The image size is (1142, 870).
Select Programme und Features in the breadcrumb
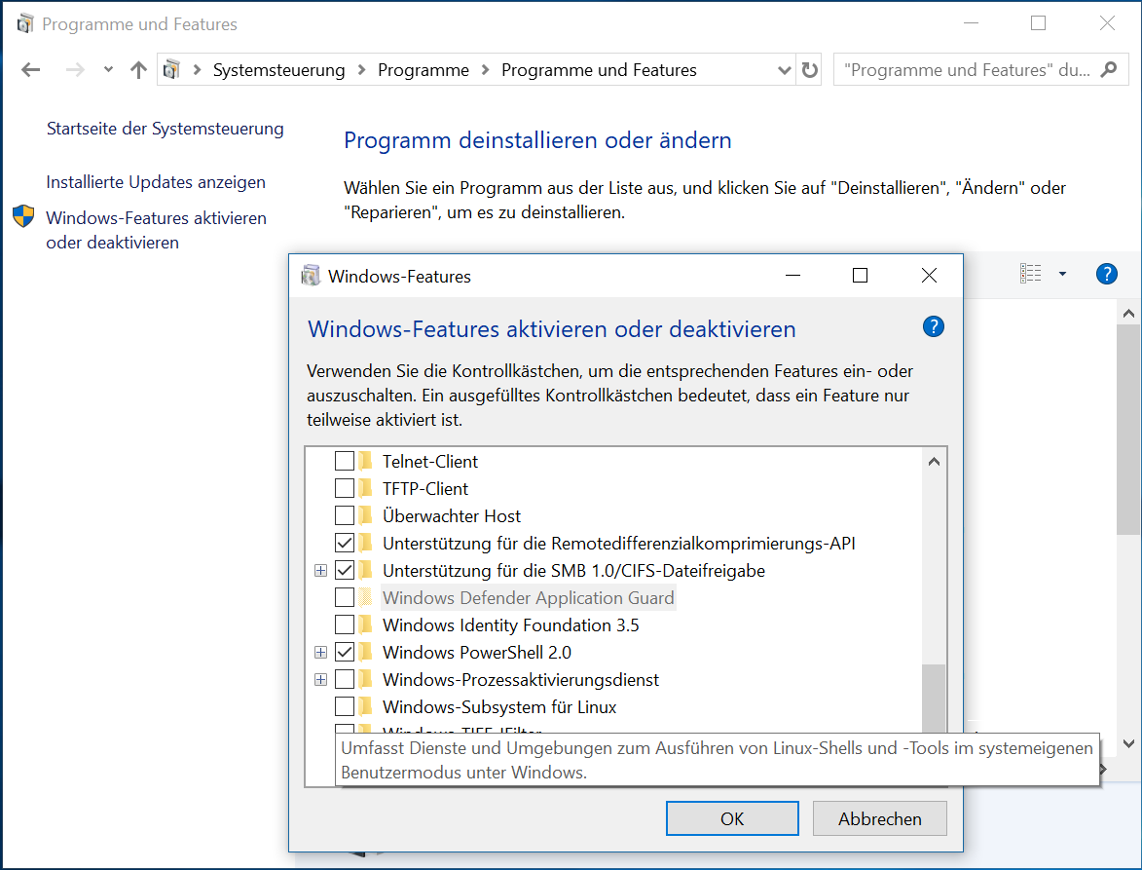[x=599, y=70]
